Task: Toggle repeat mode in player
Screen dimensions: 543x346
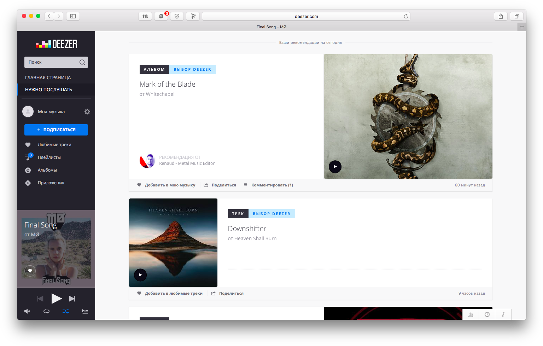Action: pos(46,311)
